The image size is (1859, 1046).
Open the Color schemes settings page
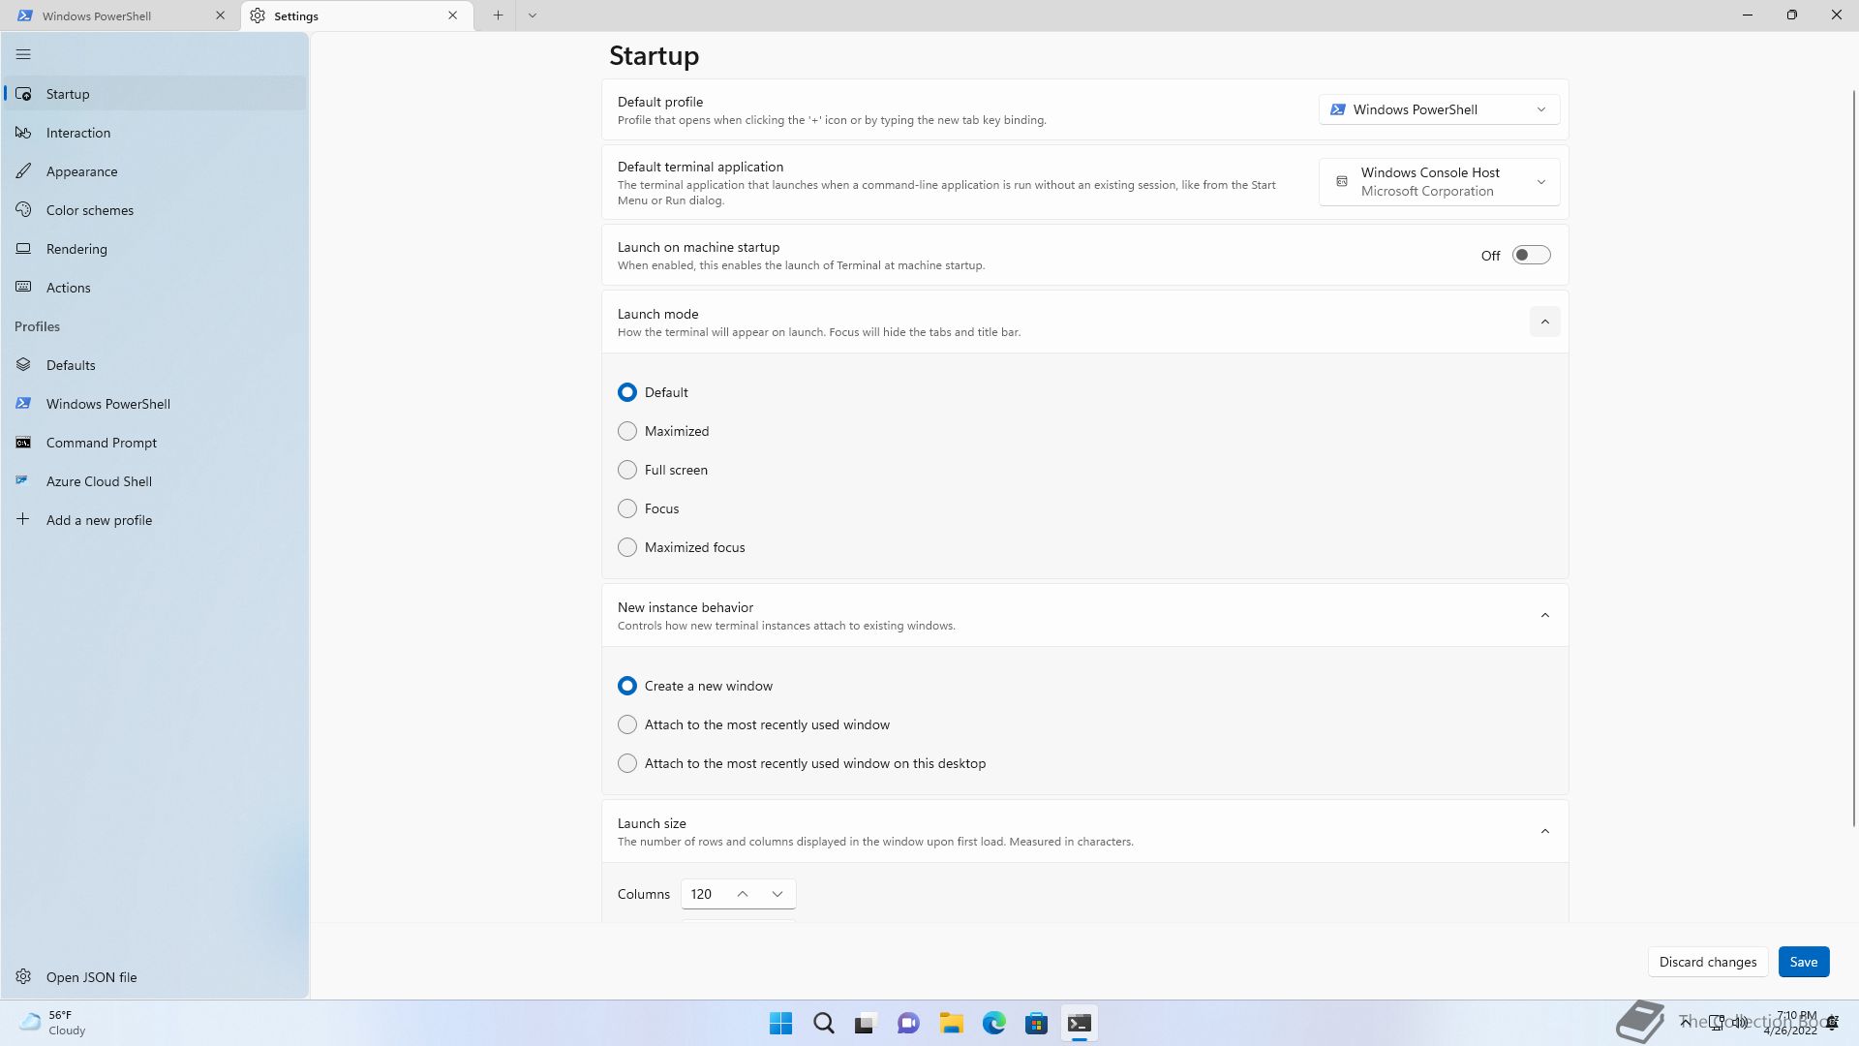point(155,210)
